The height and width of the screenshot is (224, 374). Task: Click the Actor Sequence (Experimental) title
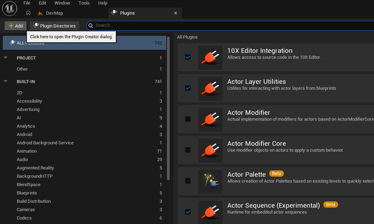[273, 205]
